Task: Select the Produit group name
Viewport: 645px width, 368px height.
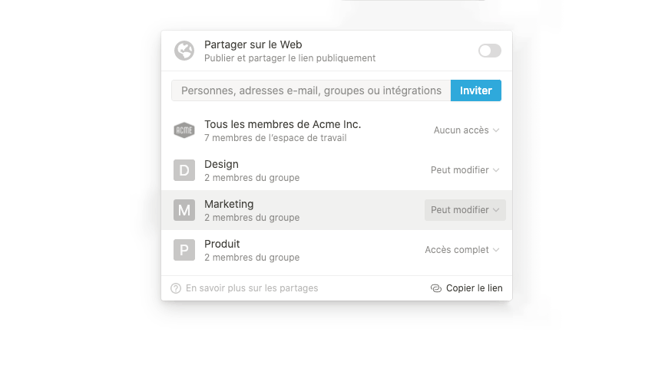Action: point(222,244)
